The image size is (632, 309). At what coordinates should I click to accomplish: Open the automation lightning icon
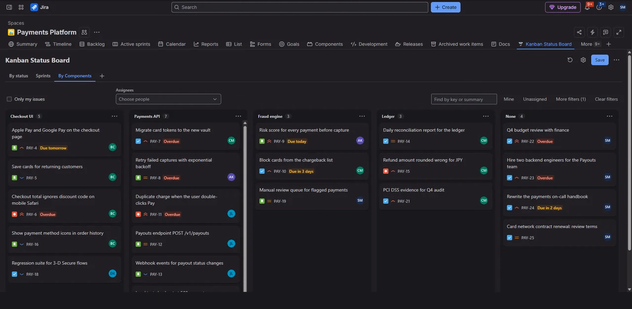[592, 32]
